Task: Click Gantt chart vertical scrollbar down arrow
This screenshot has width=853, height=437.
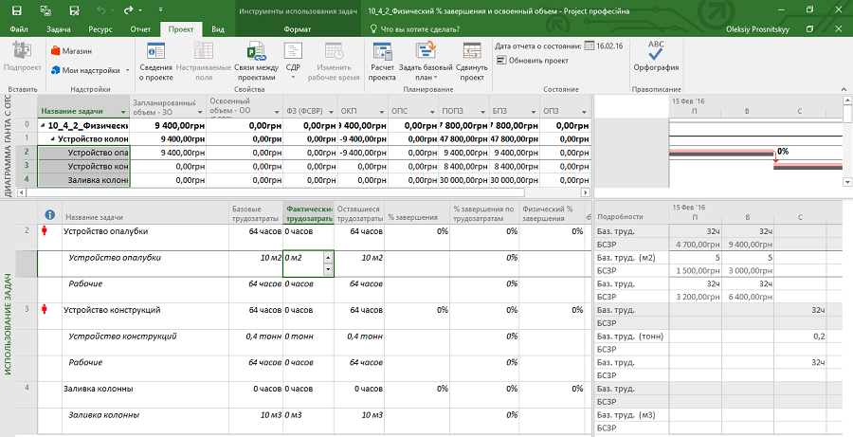Action: click(x=847, y=182)
